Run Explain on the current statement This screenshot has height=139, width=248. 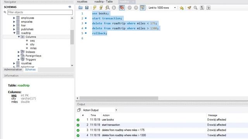pyautogui.click(x=108, y=8)
